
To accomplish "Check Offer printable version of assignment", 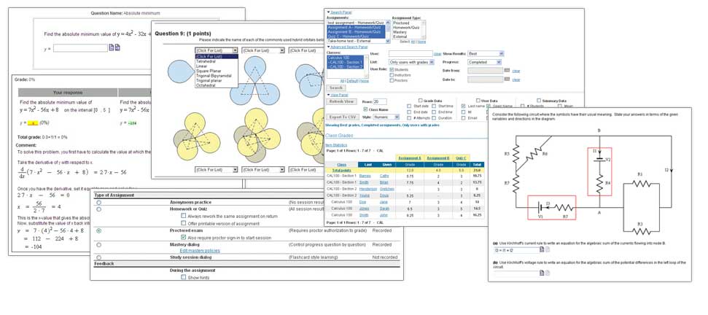I will (x=183, y=223).
